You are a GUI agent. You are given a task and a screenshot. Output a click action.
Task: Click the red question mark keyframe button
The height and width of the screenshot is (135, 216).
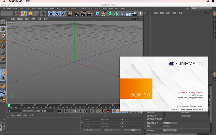tap(108, 111)
